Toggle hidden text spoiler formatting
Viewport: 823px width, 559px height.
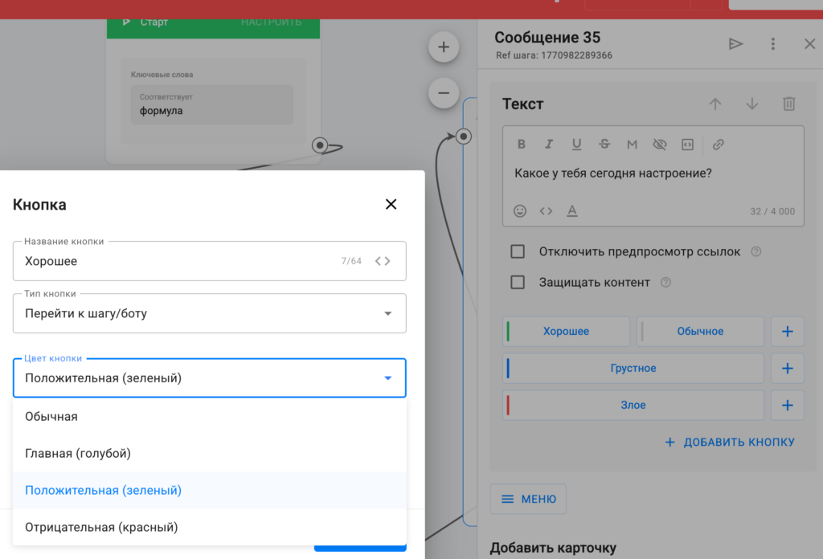(x=660, y=145)
